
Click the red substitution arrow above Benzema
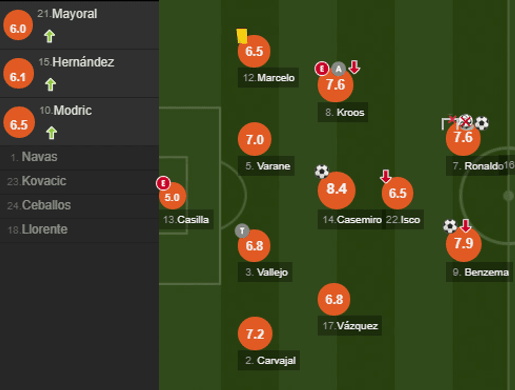[x=466, y=226]
